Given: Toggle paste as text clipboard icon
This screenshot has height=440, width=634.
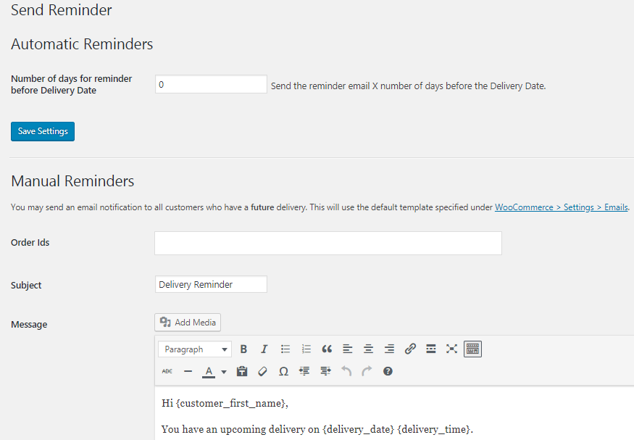Looking at the screenshot, I should point(242,371).
